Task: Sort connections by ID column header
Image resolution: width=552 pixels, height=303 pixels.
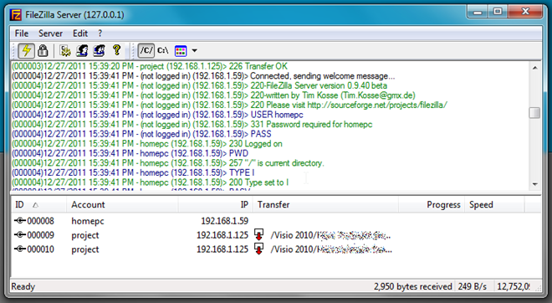Action: (38, 205)
